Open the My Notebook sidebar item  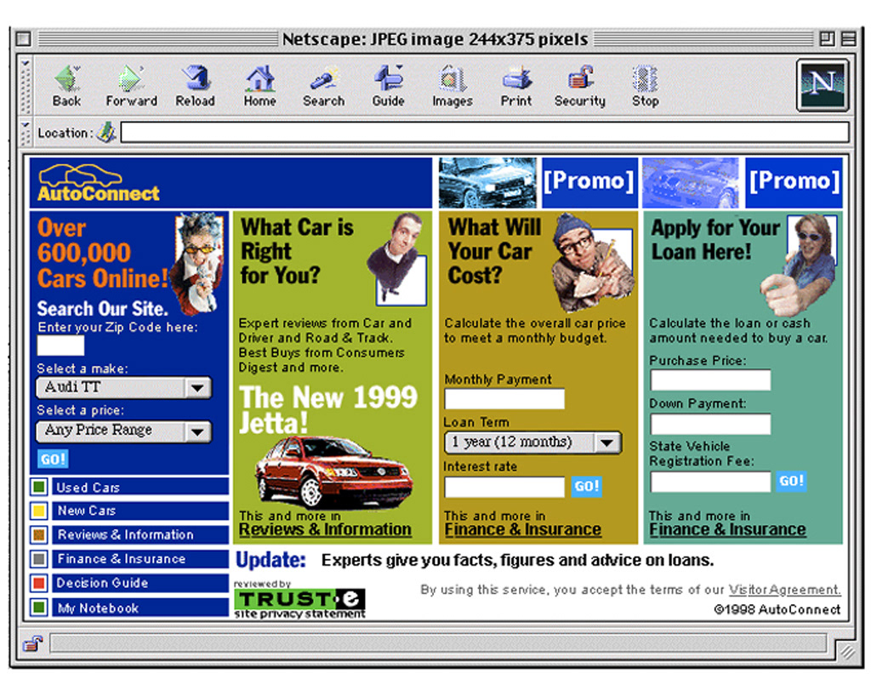[x=98, y=608]
